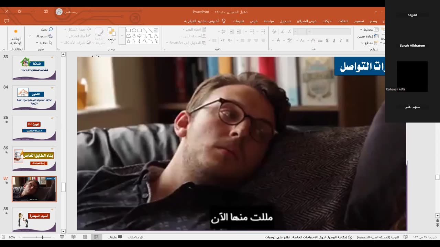Toggle Italic formatting

340,40
